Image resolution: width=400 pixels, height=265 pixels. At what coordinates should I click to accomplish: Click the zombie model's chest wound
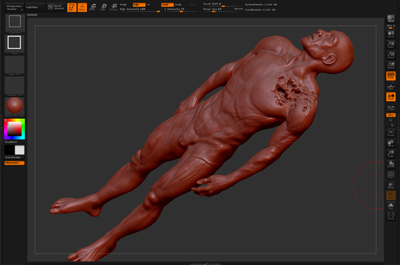[x=294, y=93]
